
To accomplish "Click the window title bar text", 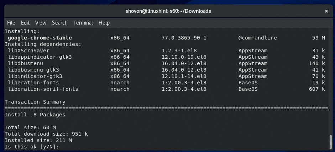I will [x=167, y=11].
